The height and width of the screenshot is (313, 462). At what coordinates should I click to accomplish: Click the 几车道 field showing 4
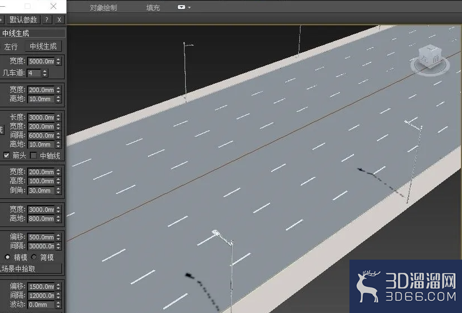tap(34, 73)
